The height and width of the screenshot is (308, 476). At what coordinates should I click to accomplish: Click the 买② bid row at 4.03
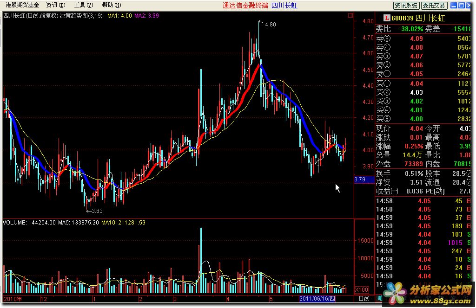coord(423,92)
